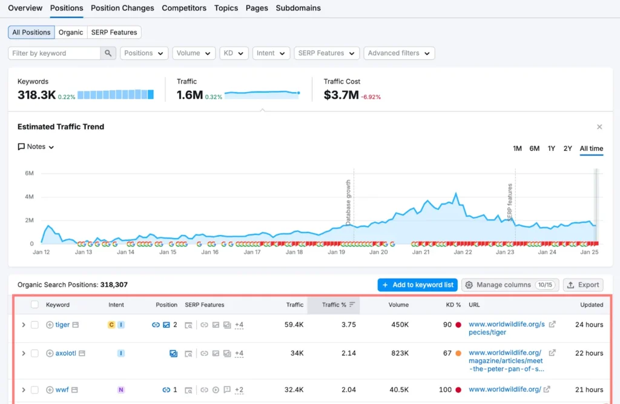Expand the axolotl keyword row

[24, 353]
